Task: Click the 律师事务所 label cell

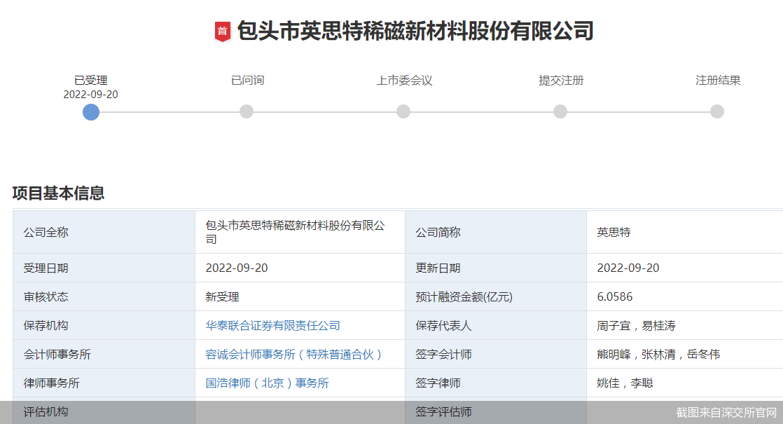Action: [x=104, y=383]
